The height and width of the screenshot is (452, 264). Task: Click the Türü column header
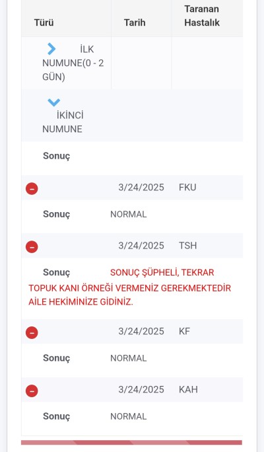(x=44, y=22)
